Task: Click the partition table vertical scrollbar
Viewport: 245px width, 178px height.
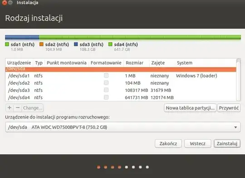Action: tap(239, 80)
